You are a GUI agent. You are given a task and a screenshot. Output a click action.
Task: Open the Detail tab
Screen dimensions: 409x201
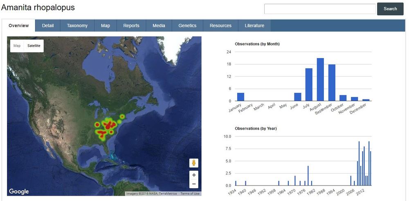48,25
